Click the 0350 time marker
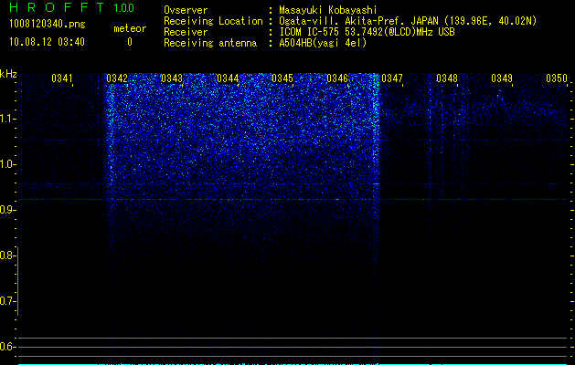The image size is (575, 365). pos(557,78)
